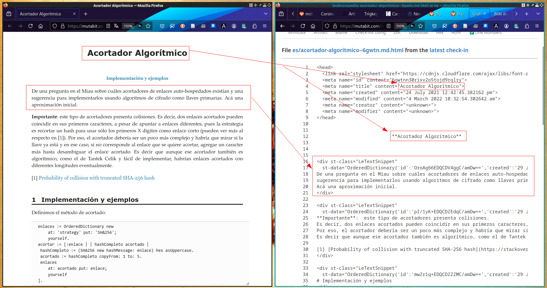
Task: Save to Pocket in the left window
Action: pos(162,26)
